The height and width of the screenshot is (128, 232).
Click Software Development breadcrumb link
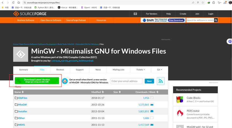click(47, 44)
